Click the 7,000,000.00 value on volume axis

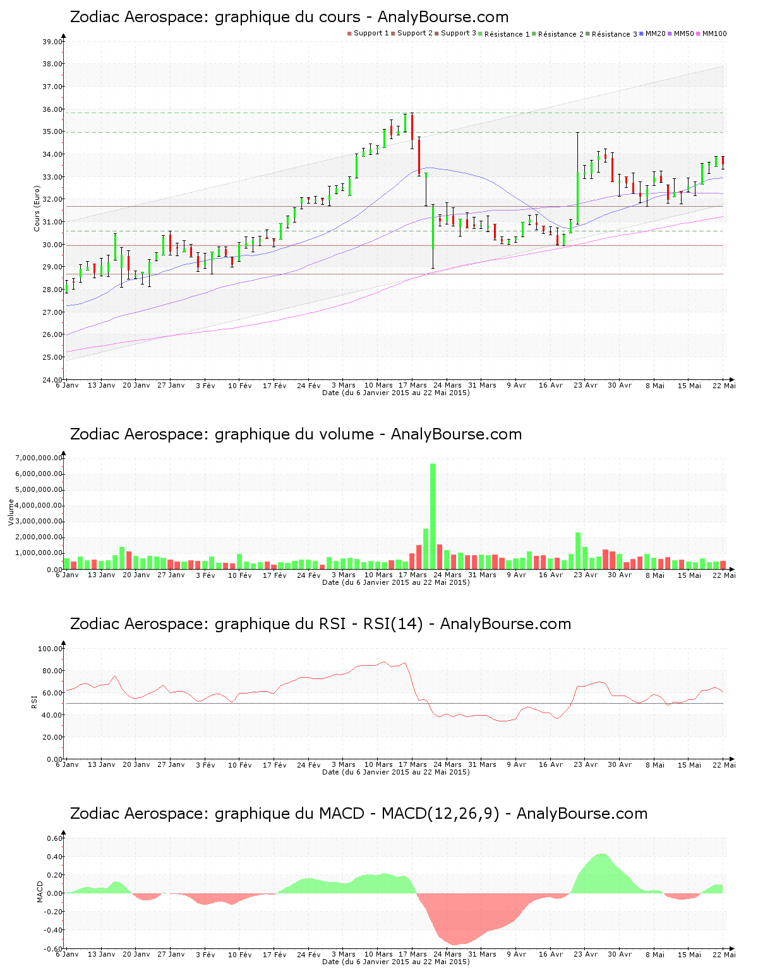click(x=39, y=458)
